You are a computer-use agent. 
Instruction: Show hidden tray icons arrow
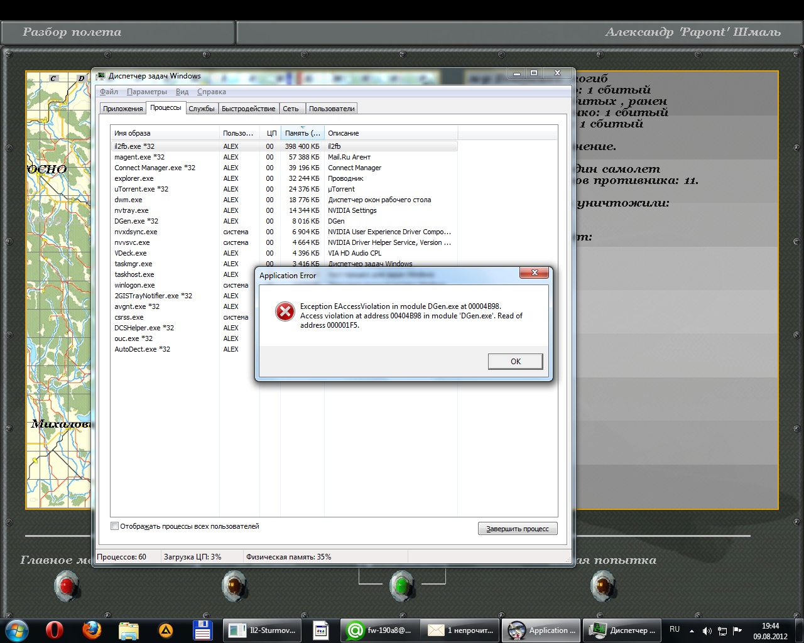[692, 630]
